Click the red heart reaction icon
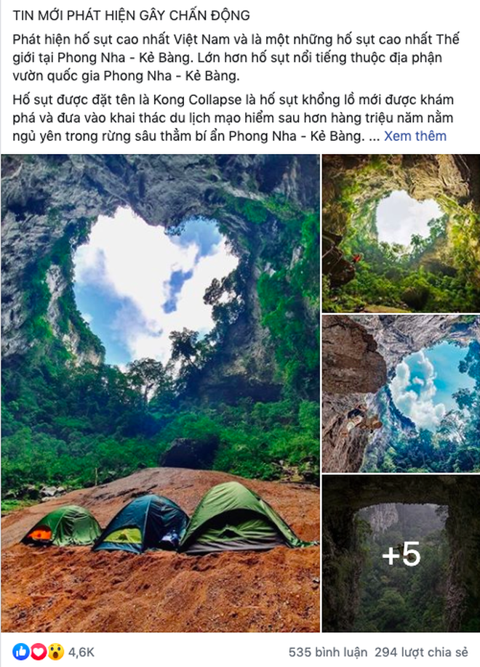 (x=38, y=652)
